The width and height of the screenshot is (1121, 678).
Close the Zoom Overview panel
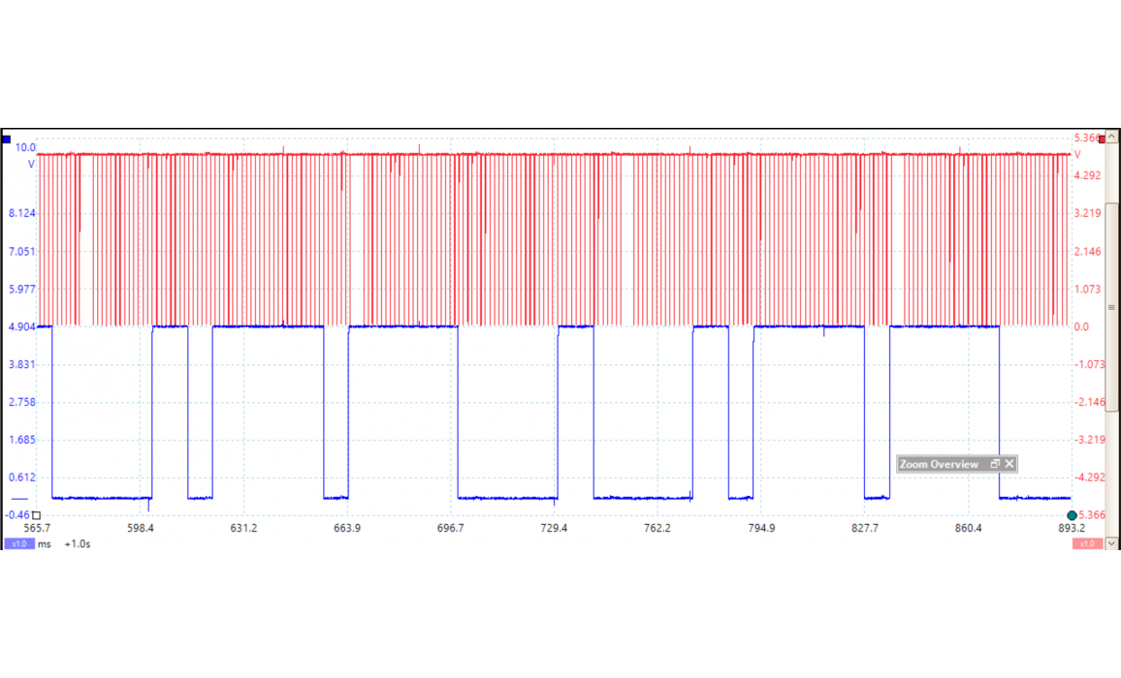point(1009,465)
